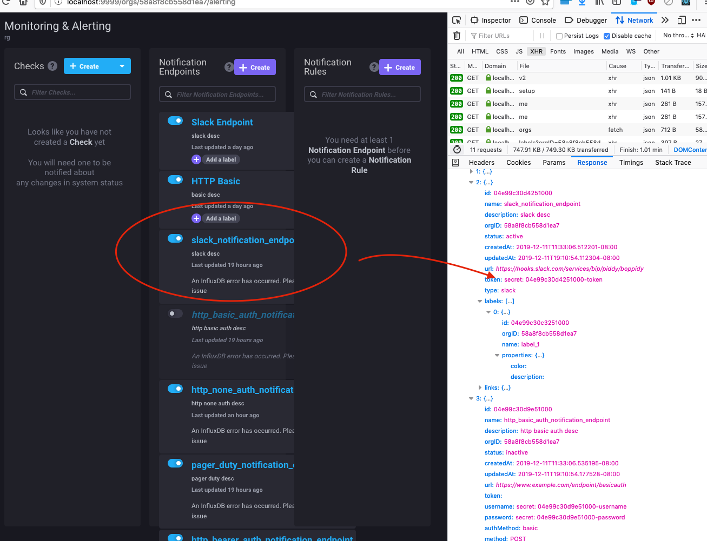
Task: Open the Debugger panel
Action: 585,20
